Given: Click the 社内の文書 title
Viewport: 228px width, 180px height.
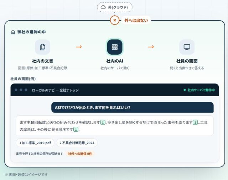Looking at the screenshot, I should pyautogui.click(x=42, y=61).
